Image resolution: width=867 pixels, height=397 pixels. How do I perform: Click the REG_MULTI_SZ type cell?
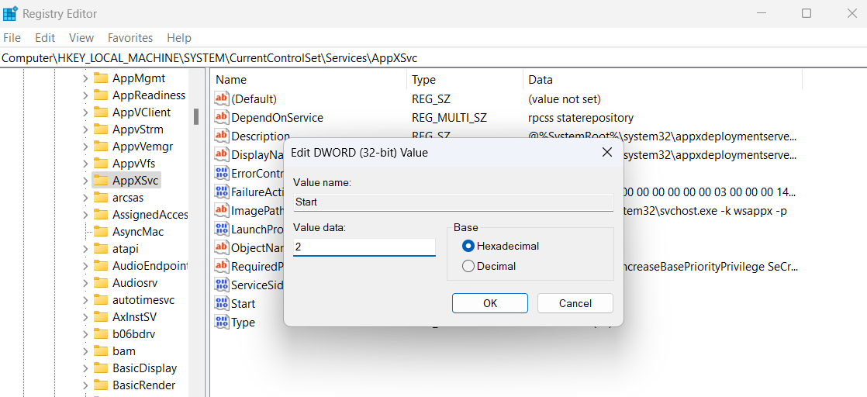tap(449, 118)
